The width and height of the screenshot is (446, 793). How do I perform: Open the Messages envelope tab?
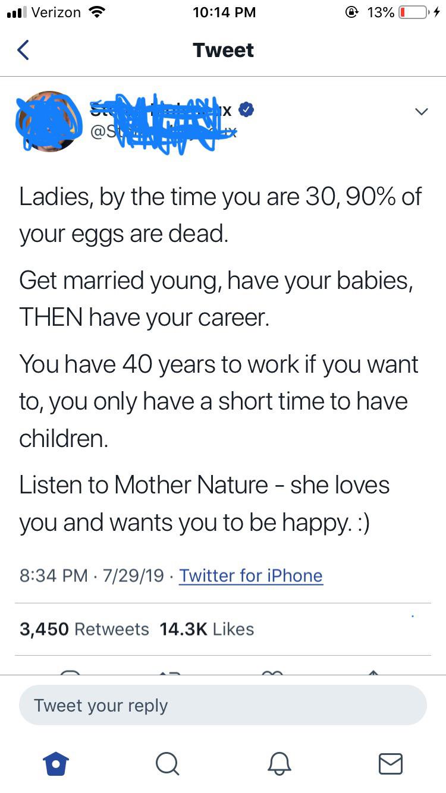coord(390,763)
